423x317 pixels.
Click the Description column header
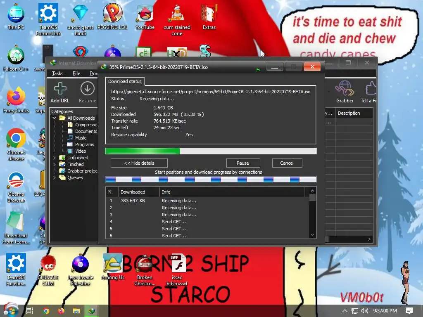click(354, 113)
